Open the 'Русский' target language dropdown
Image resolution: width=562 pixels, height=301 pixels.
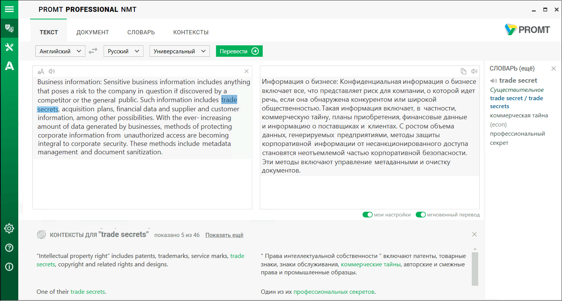coord(123,51)
